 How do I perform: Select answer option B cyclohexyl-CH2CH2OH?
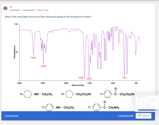[76, 94]
